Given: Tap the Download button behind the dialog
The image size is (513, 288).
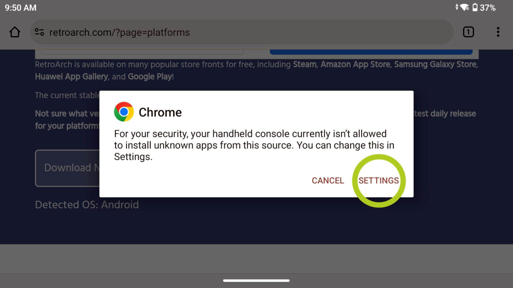Looking at the screenshot, I should click(67, 168).
